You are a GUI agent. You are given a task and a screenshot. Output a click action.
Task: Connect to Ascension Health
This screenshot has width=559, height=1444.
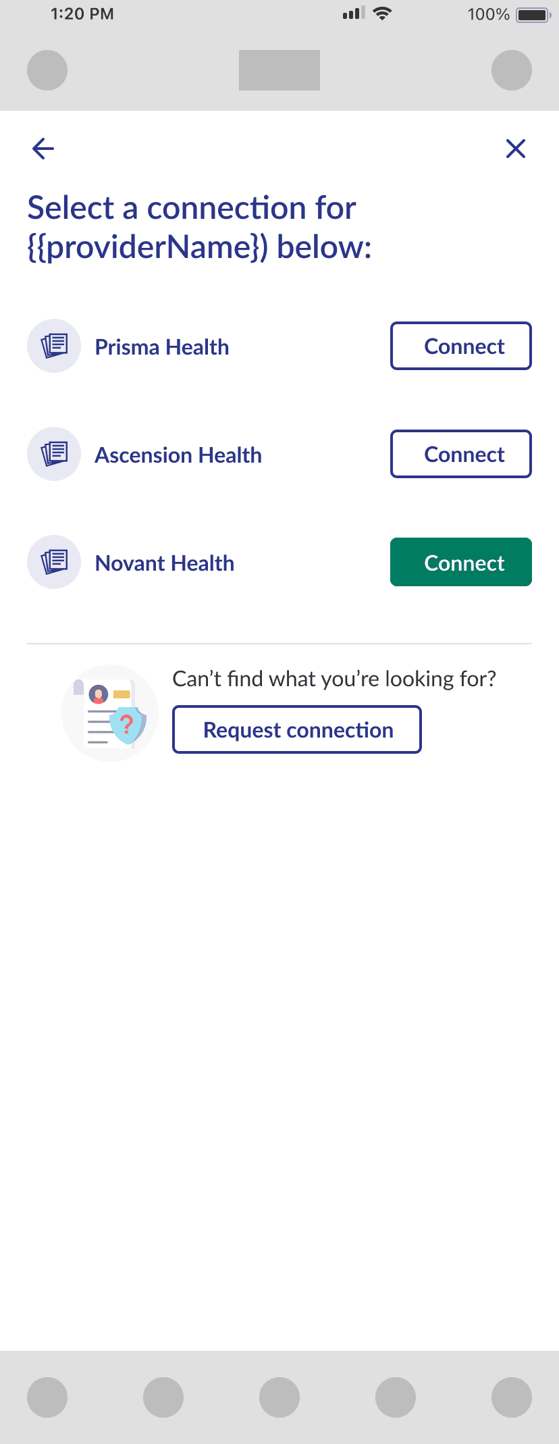click(461, 454)
